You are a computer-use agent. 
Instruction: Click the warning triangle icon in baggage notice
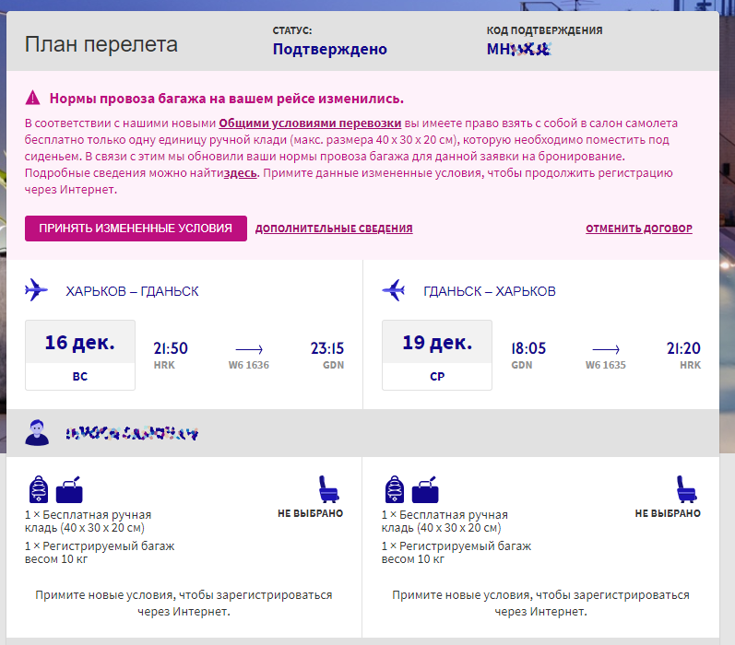pos(33,98)
